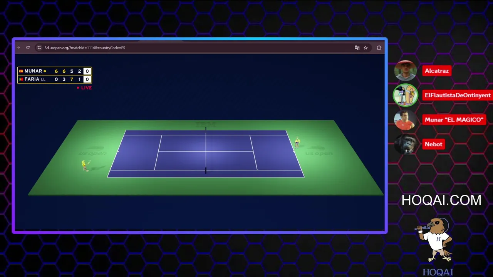493x277 pixels.
Task: Focus the 3d.usopen.org address bar URL
Action: coord(85,48)
